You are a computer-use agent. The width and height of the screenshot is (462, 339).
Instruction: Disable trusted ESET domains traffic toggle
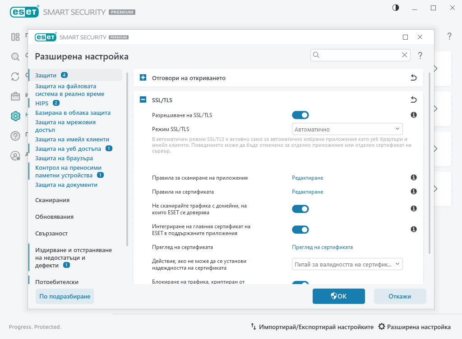[x=300, y=208]
